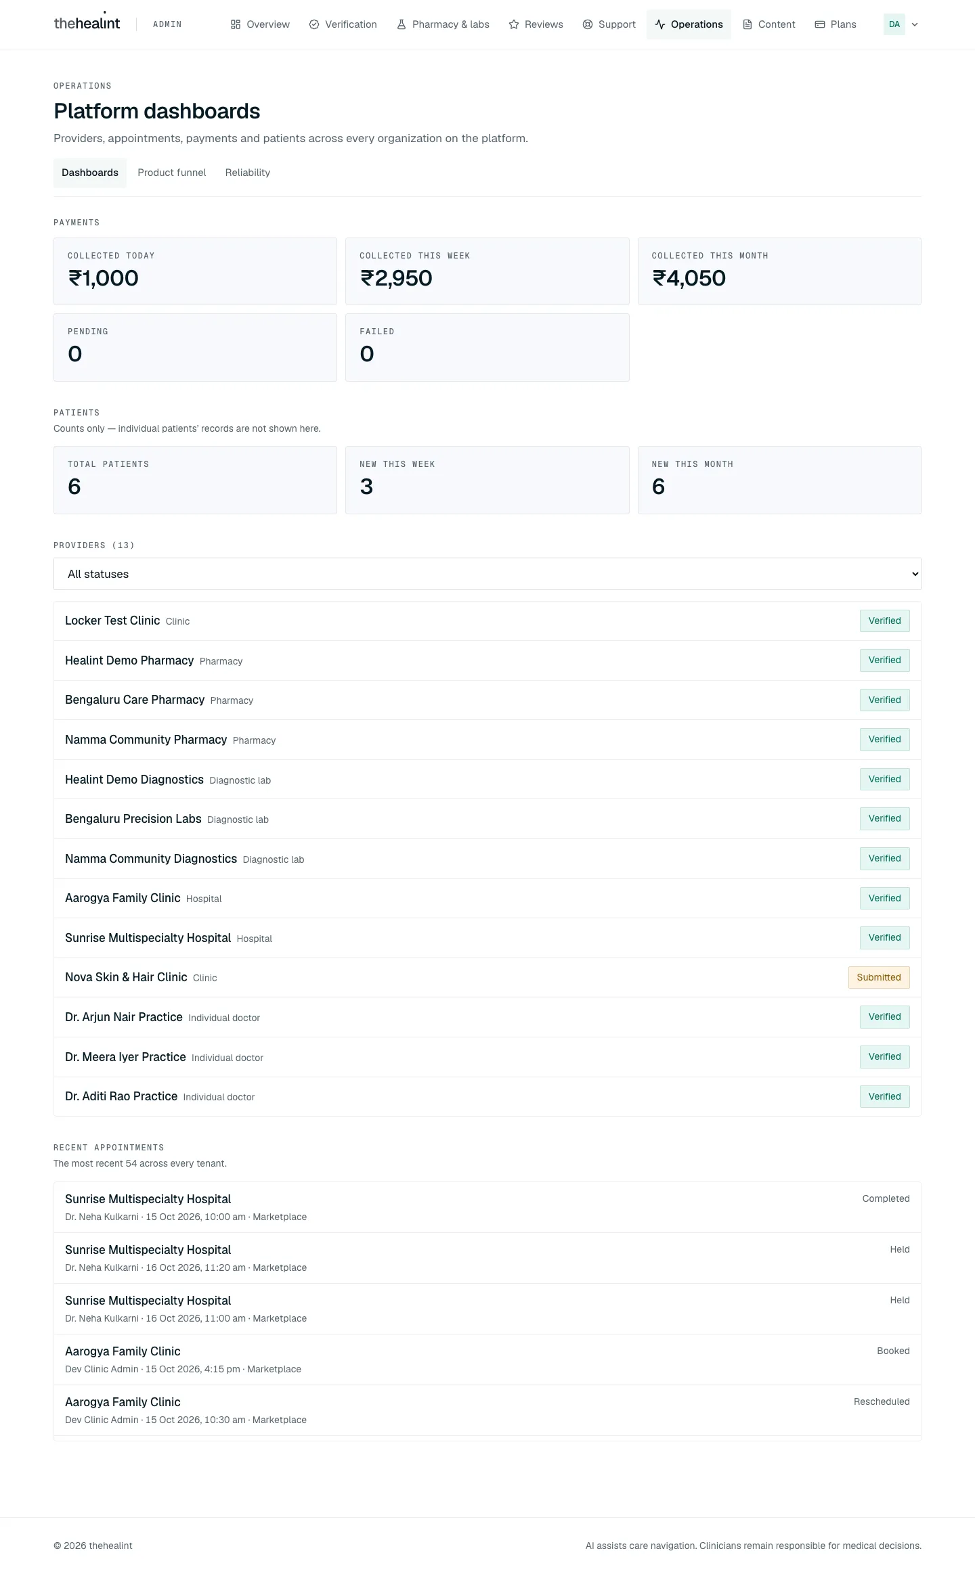Click the Support lifebuoy icon
This screenshot has height=1574, width=975.
pos(588,24)
